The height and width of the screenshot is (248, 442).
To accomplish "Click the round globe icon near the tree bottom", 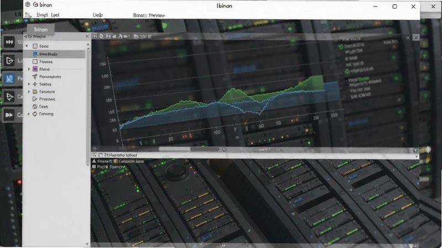I will (35, 106).
